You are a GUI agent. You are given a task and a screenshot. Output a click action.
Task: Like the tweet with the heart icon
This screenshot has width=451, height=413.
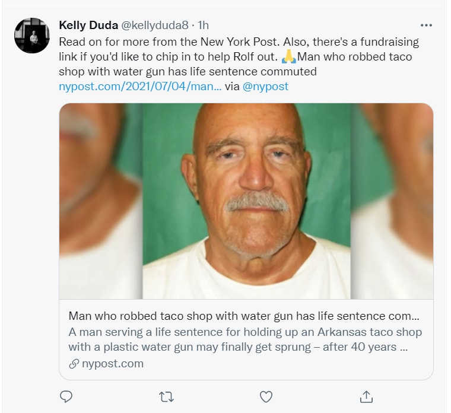(266, 396)
